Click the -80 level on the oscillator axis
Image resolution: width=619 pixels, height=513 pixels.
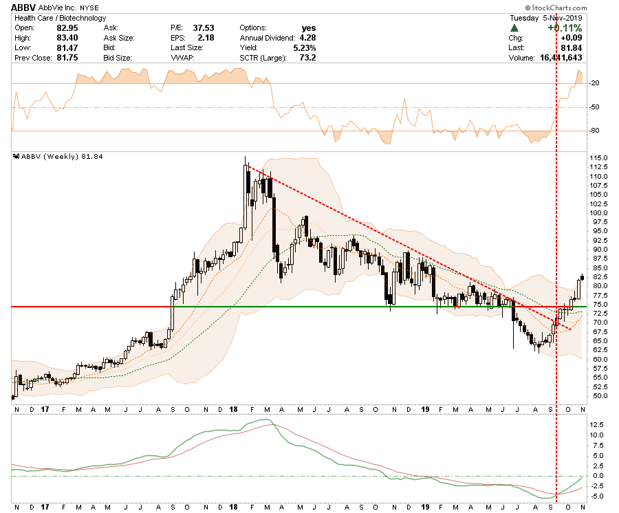pos(594,131)
